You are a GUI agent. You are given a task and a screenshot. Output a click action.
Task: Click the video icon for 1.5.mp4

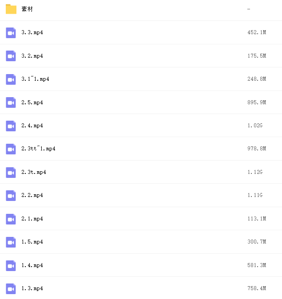[x=11, y=242]
